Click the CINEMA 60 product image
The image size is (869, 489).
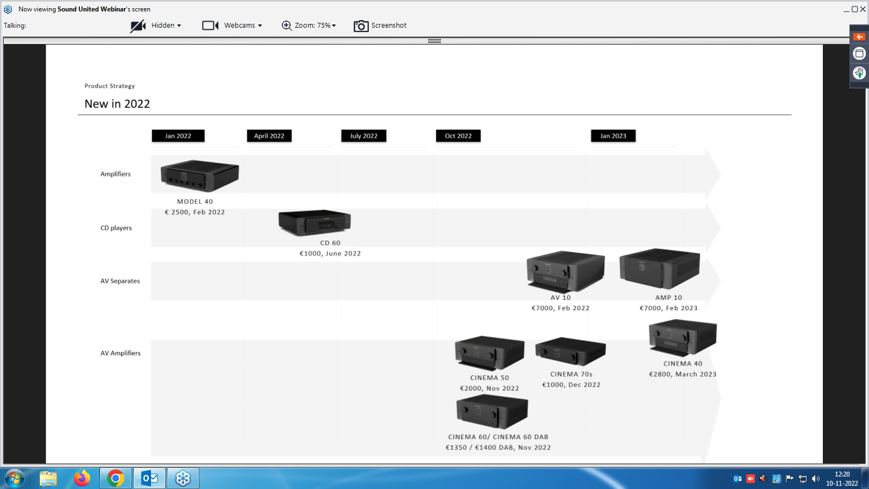(x=492, y=412)
